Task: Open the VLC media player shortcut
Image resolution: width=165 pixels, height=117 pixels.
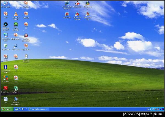Action: [x=16, y=16]
